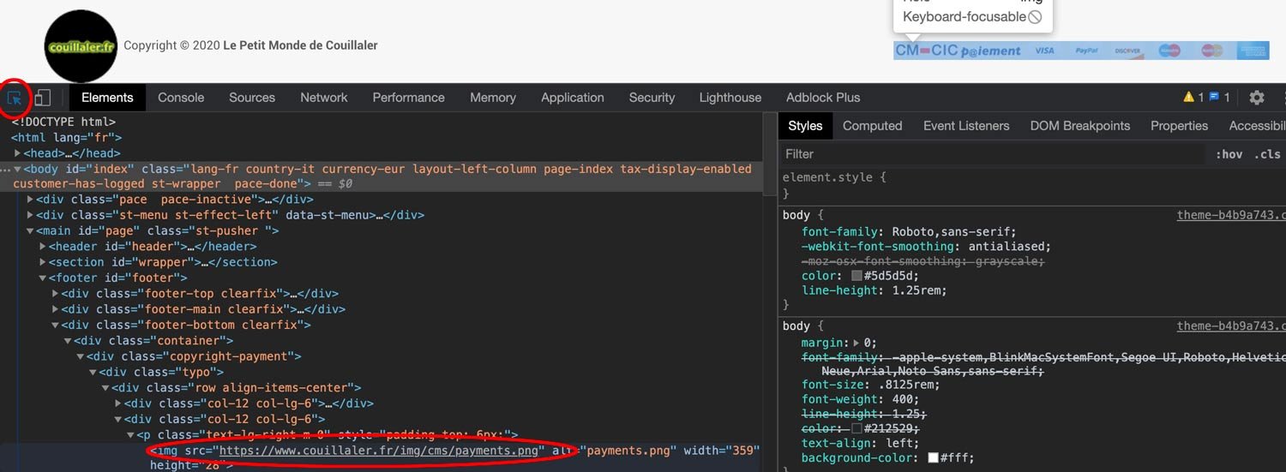Click the font-weight: 400 declaration
This screenshot has height=472, width=1286.
tap(860, 399)
